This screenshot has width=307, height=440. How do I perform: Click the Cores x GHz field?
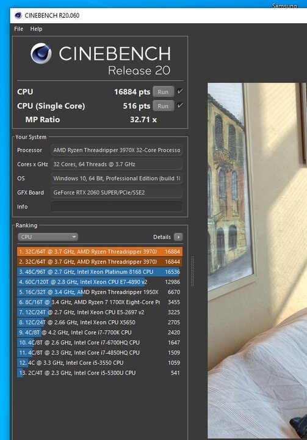(117, 164)
